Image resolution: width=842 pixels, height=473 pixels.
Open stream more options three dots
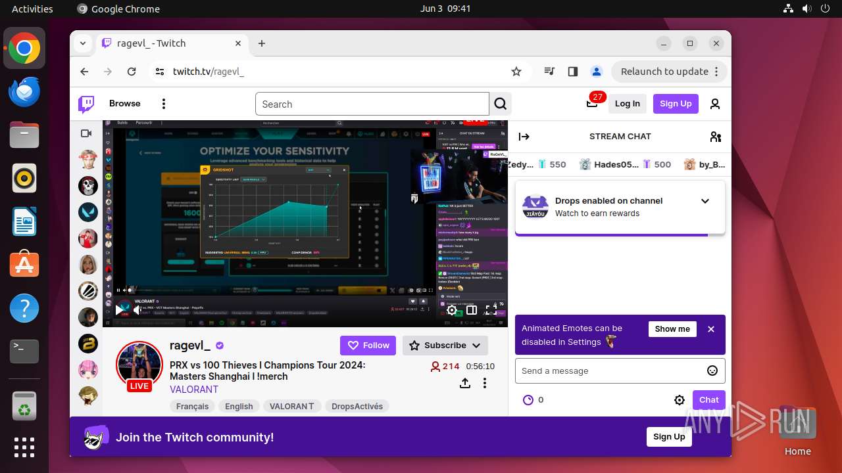(485, 383)
